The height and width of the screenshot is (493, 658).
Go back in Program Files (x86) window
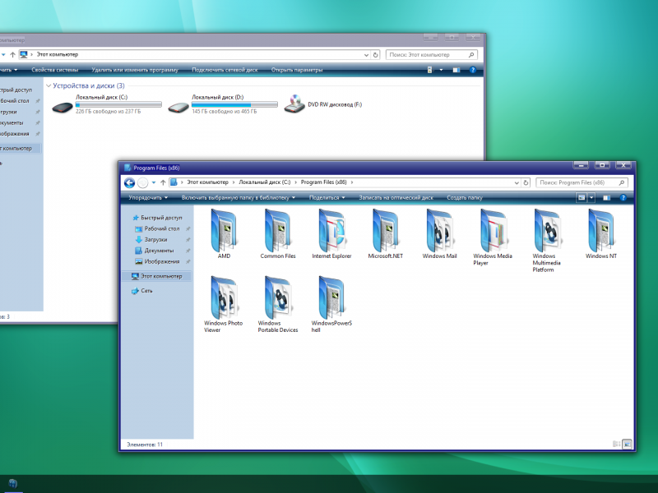tap(130, 182)
